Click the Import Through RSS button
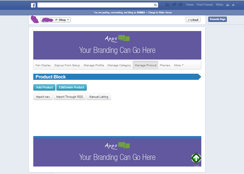 [x=70, y=97]
